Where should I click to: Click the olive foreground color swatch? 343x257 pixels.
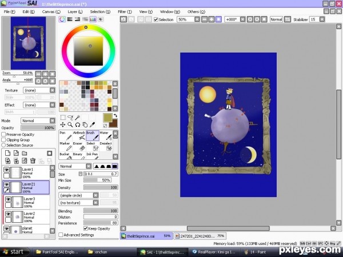(x=107, y=118)
